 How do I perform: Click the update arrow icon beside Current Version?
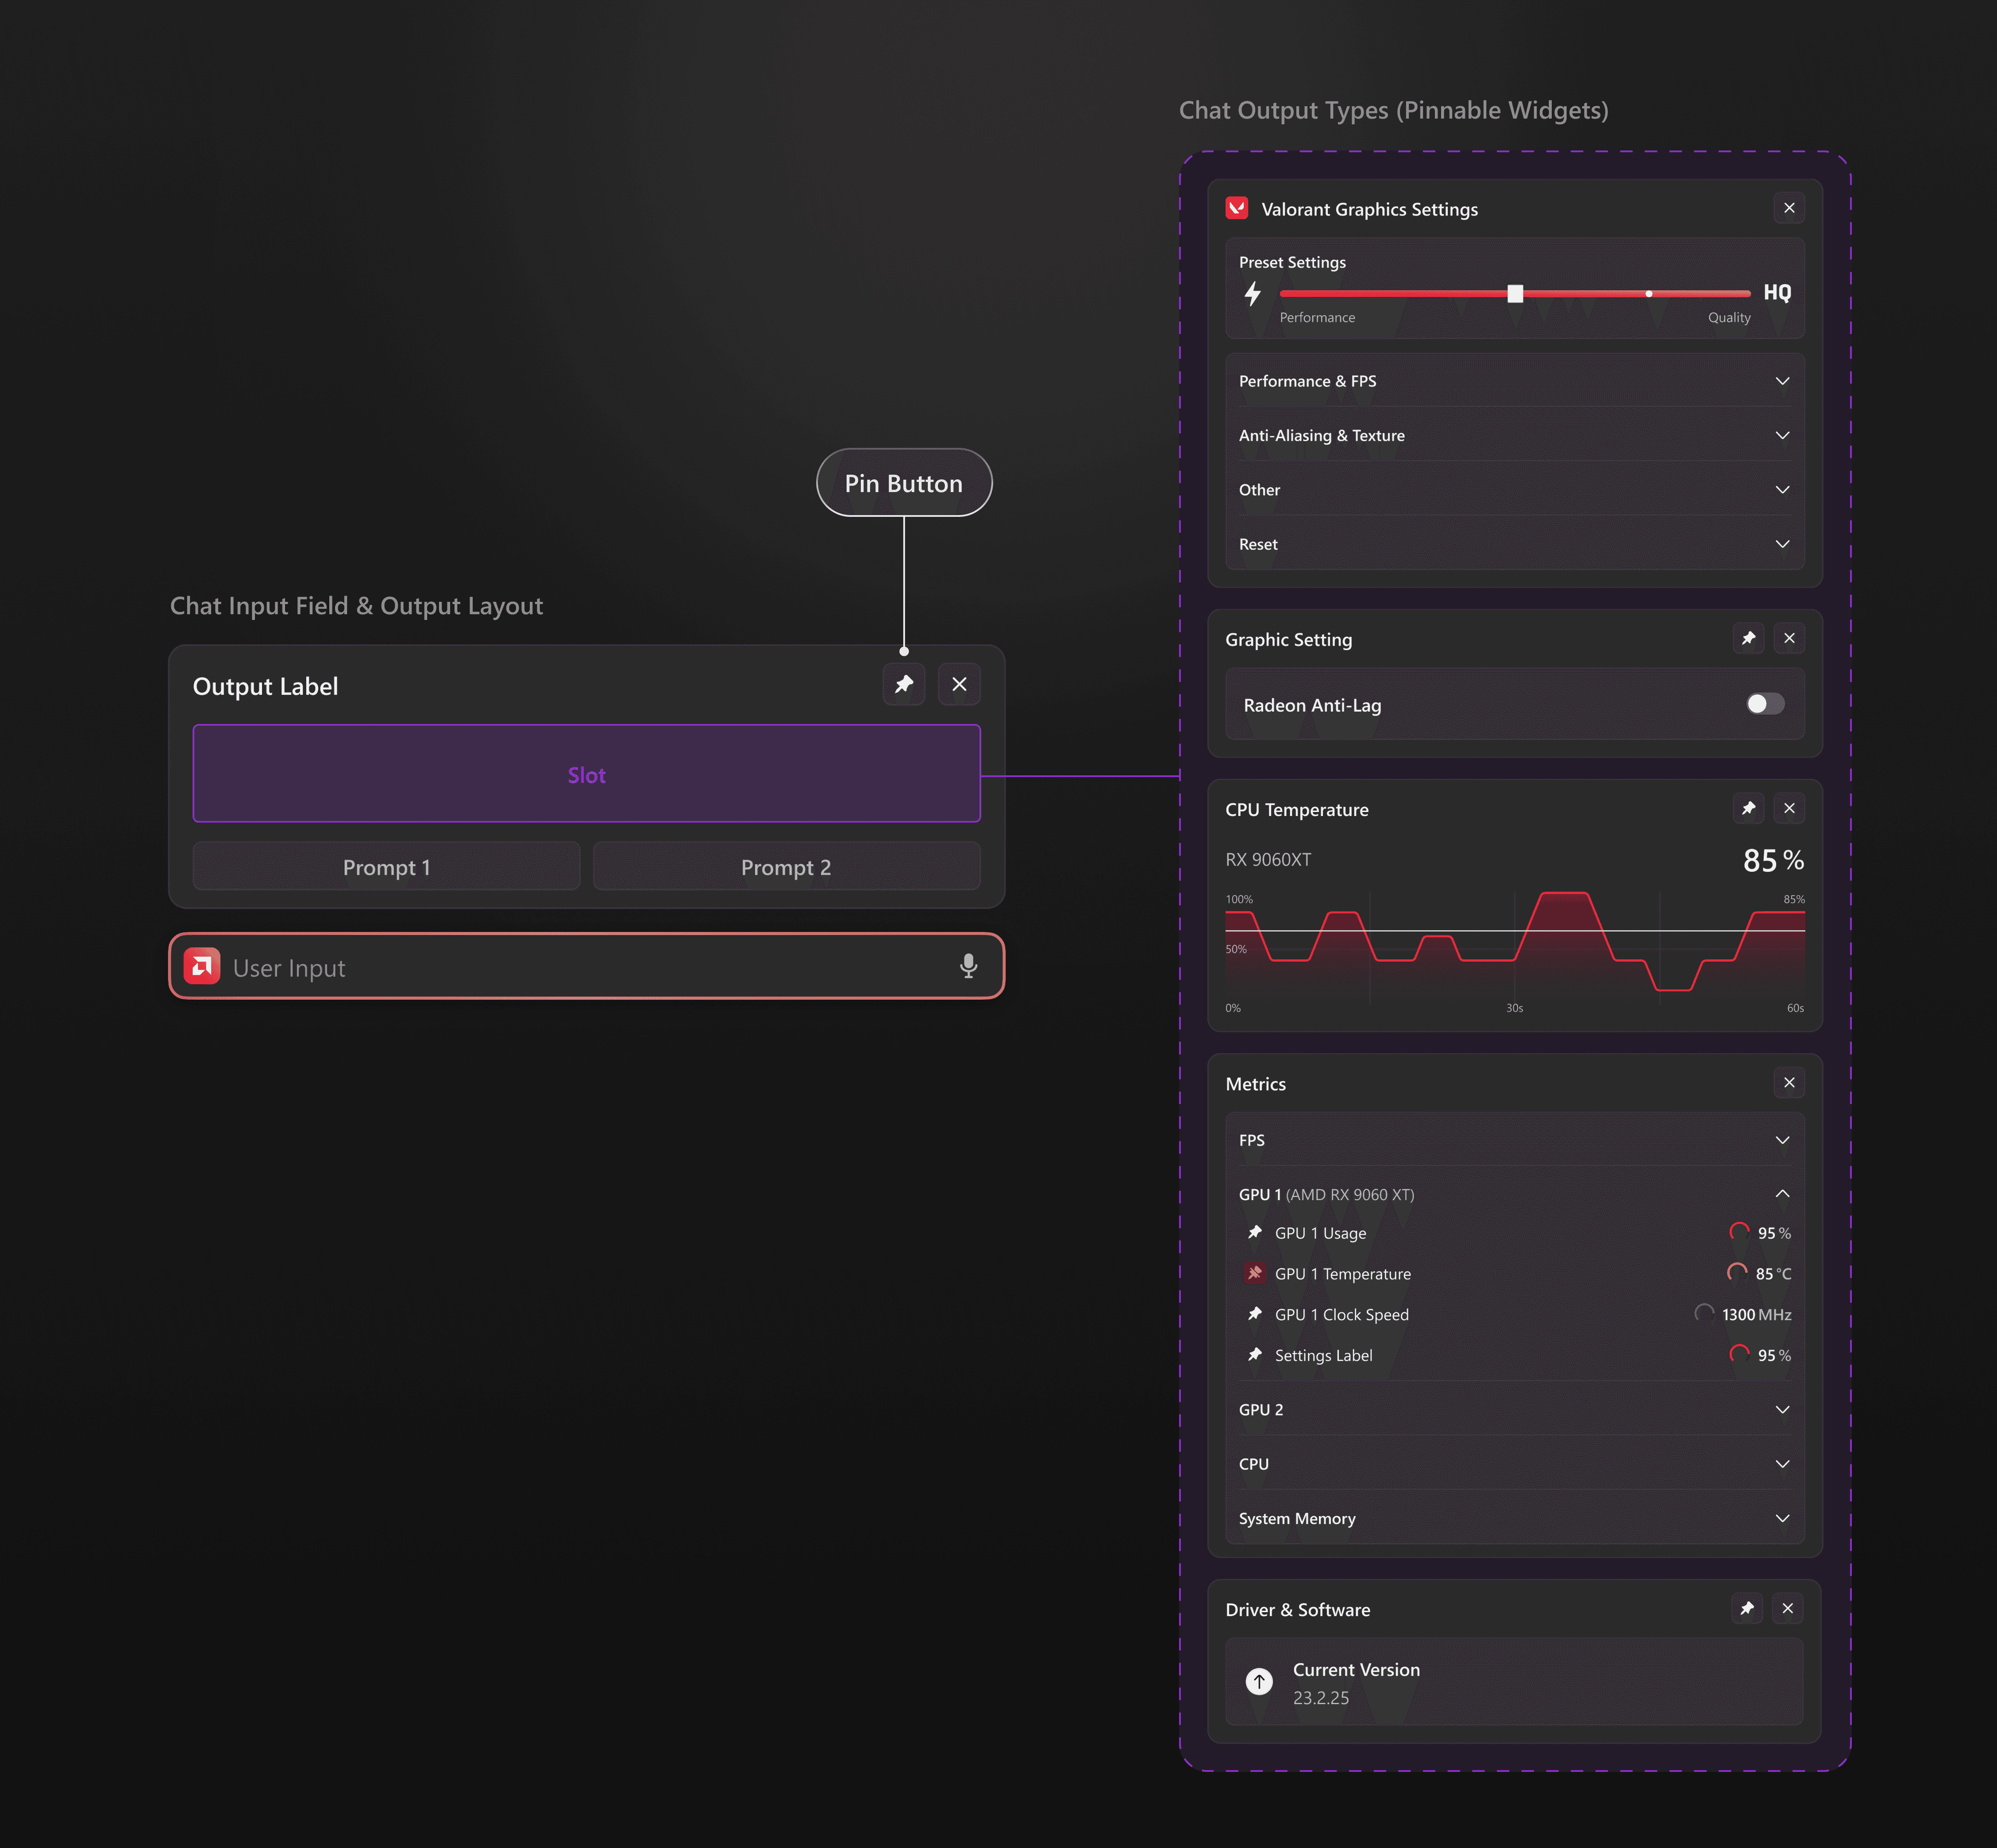point(1259,1682)
